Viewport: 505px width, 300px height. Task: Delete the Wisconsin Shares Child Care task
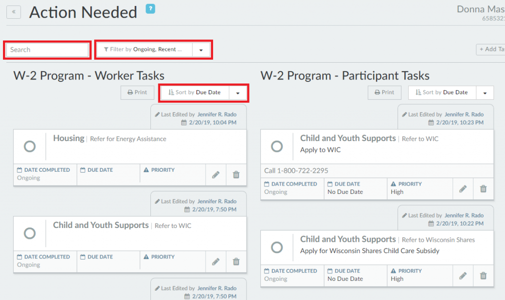pos(483,275)
